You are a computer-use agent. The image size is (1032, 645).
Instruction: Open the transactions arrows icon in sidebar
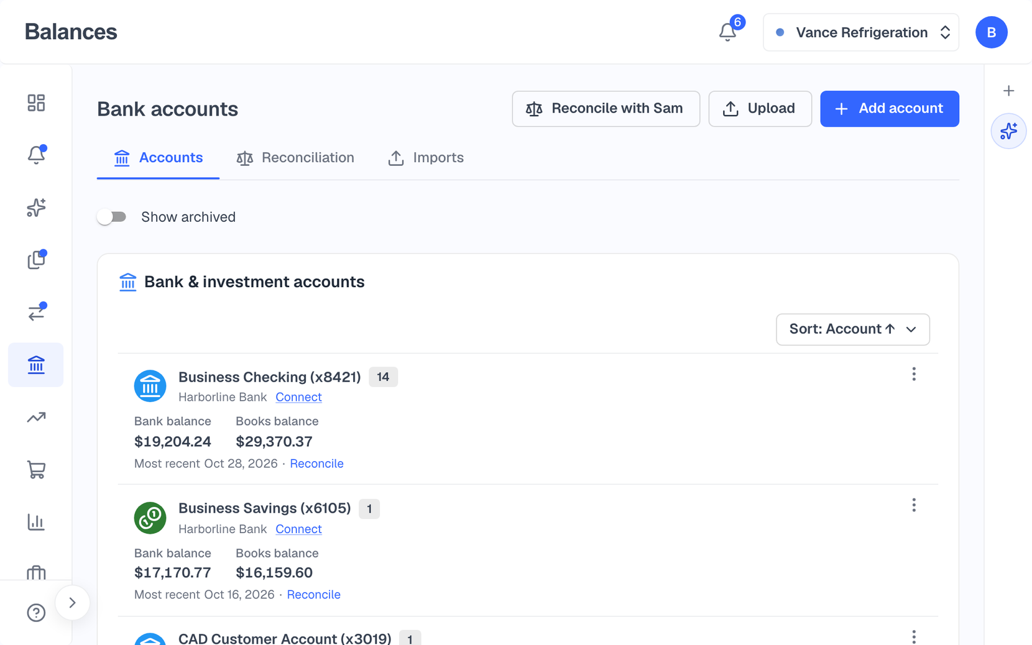click(x=36, y=312)
